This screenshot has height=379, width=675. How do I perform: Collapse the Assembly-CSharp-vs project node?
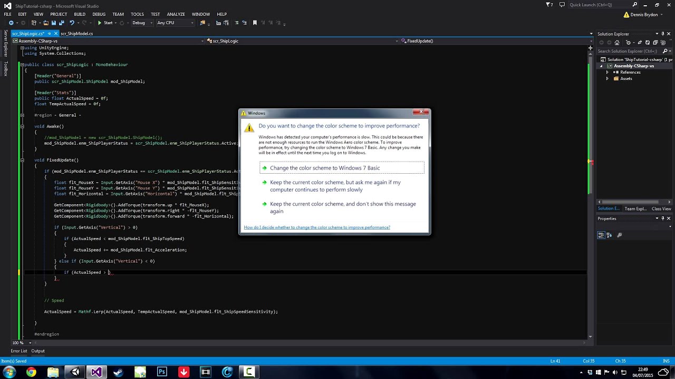pyautogui.click(x=602, y=66)
